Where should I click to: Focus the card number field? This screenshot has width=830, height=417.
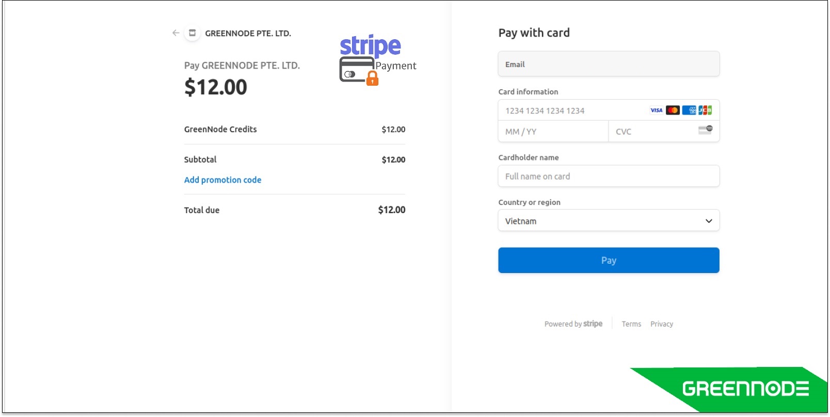(609, 110)
